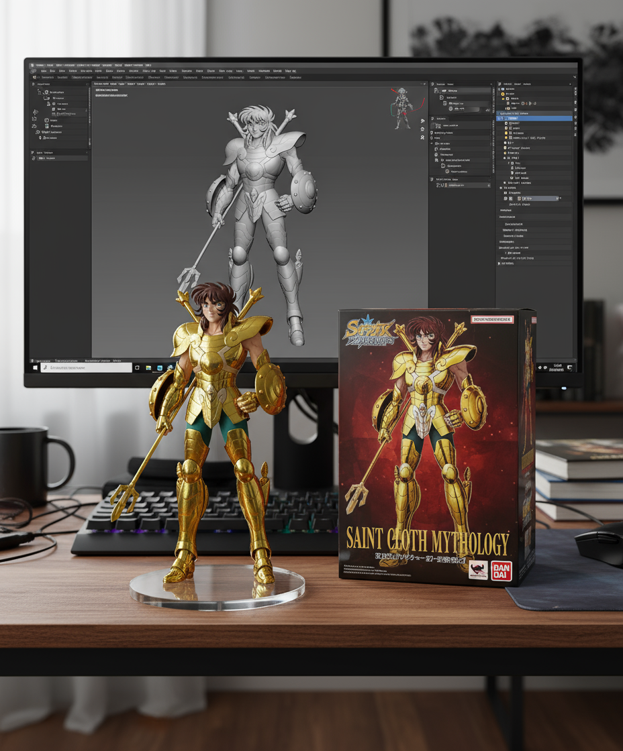Click the highlighted value field in the right panel
Screen dimensions: 623x751
tap(540, 198)
